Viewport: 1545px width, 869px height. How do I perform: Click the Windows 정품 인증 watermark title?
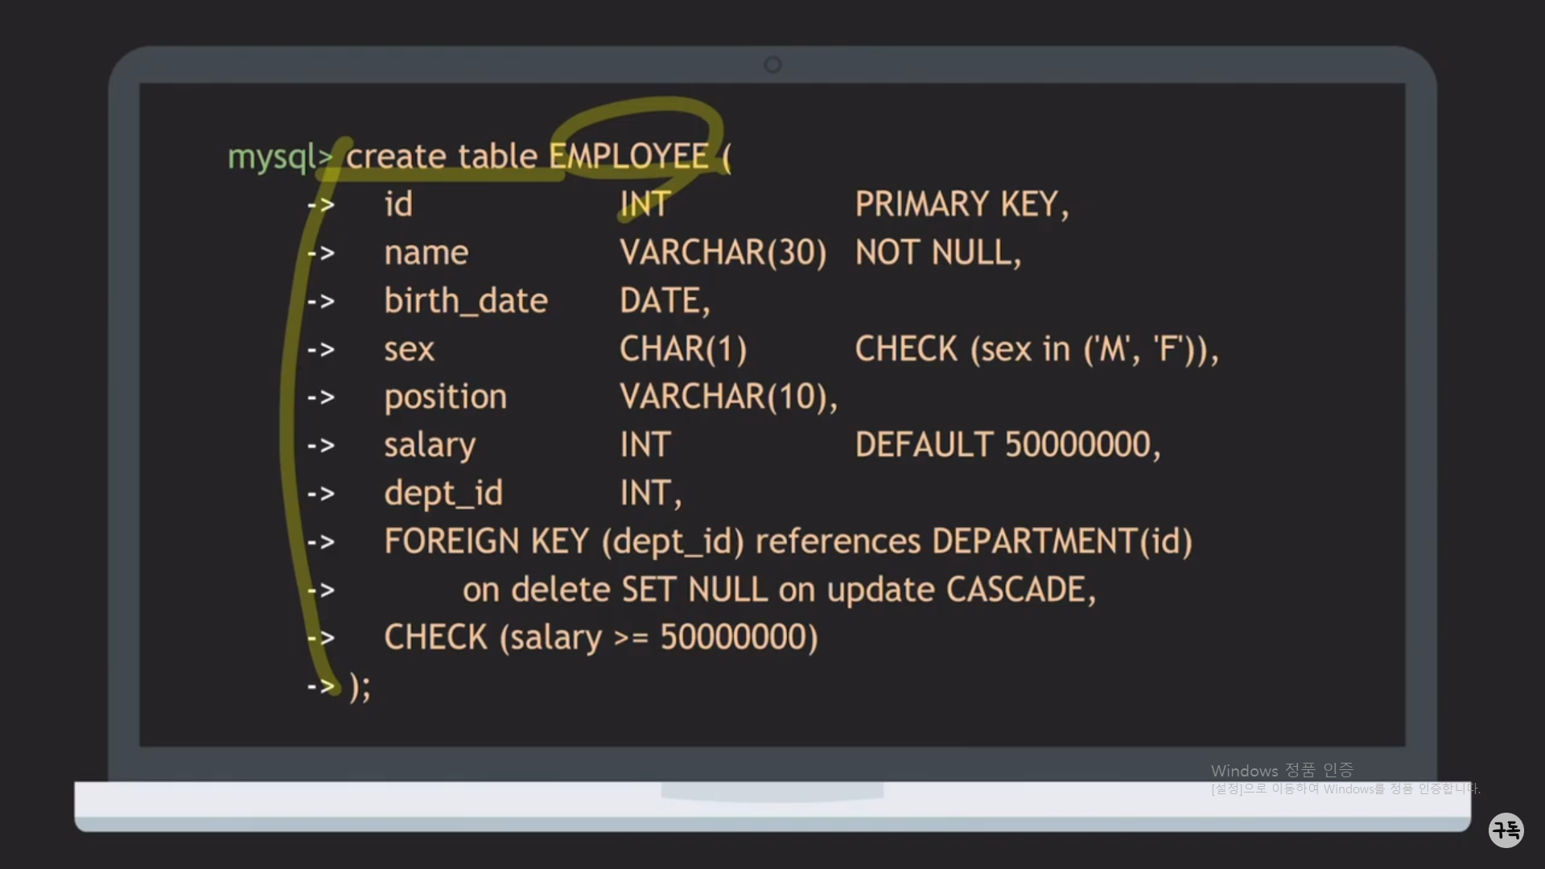click(1282, 770)
